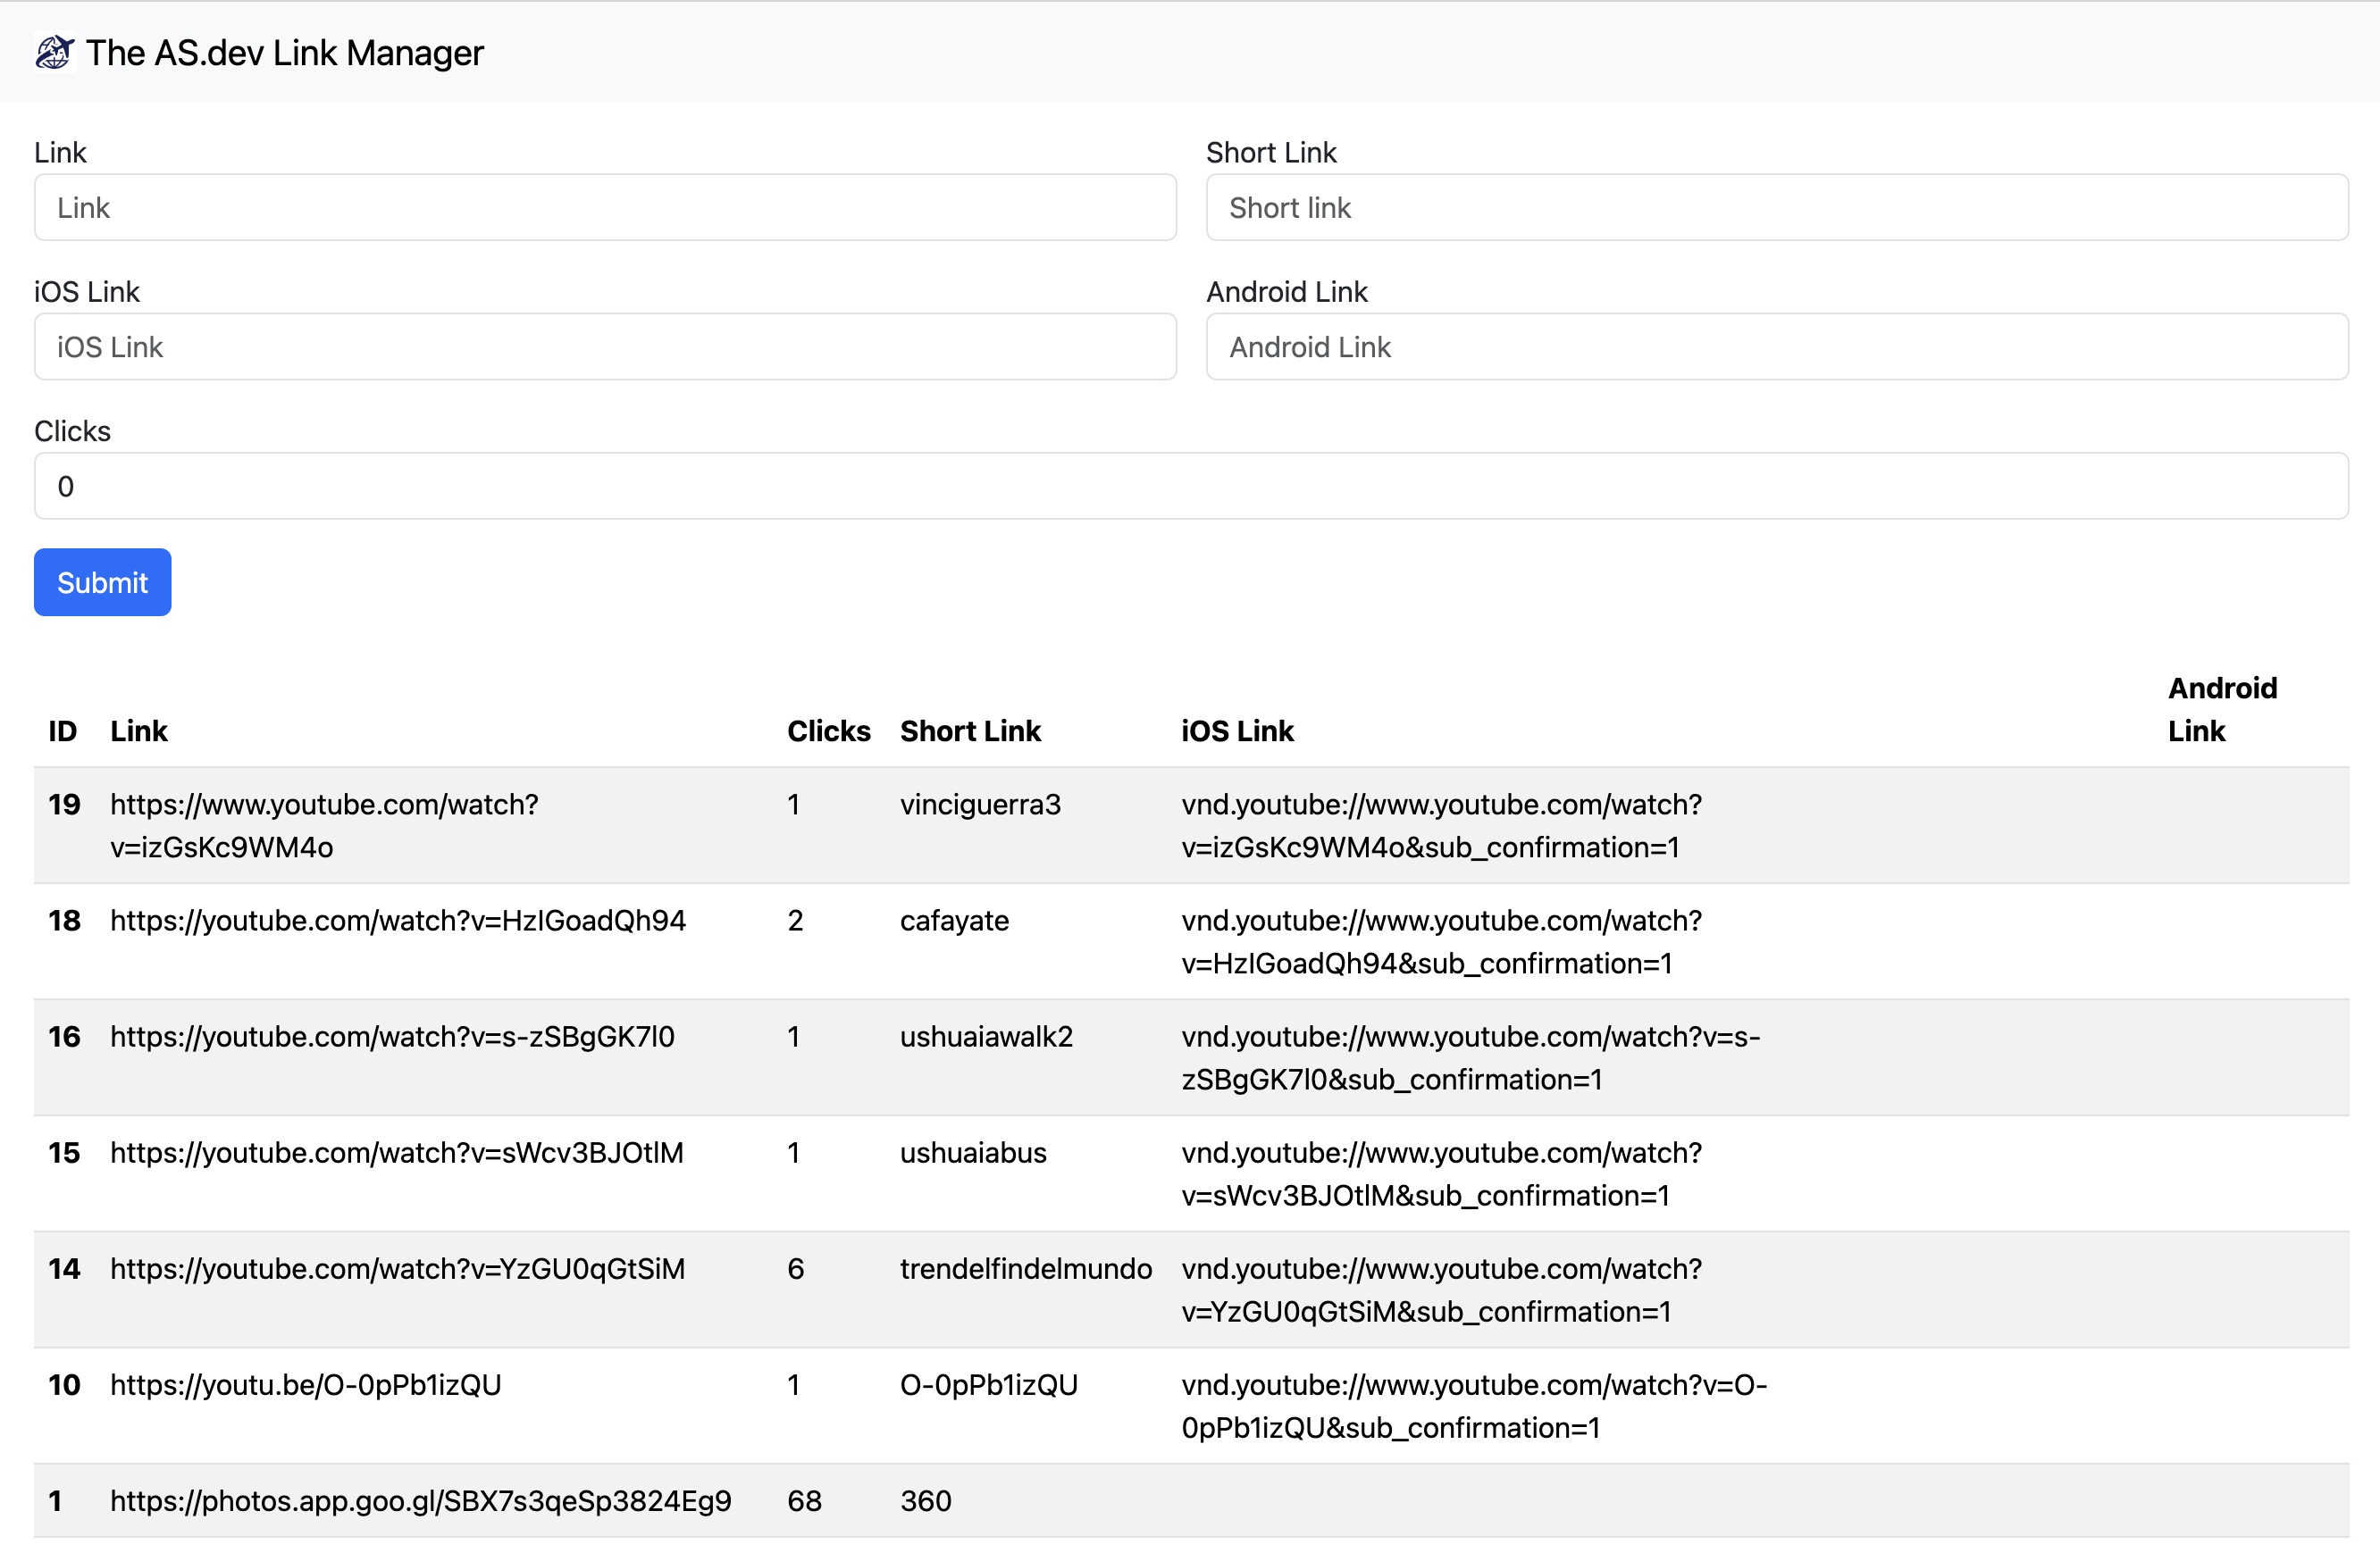Screen dimensions: 2380x1561
Task: Click into the iOS Link field
Action: coord(604,346)
